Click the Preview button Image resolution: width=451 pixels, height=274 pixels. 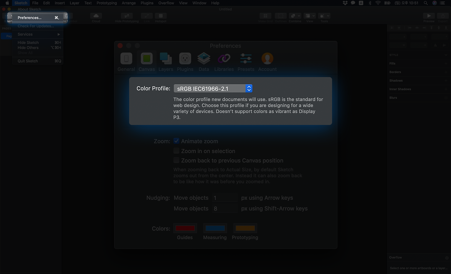click(428, 16)
